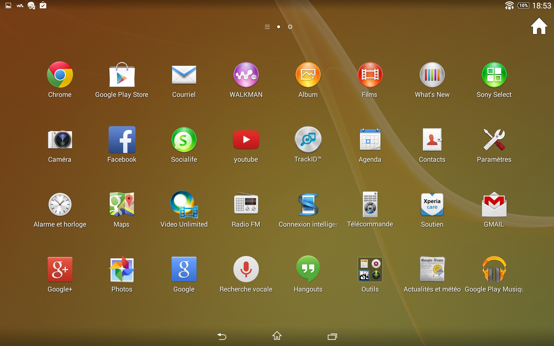The image size is (554, 346).
Task: Open the Paramètres settings app
Action: pos(494,140)
